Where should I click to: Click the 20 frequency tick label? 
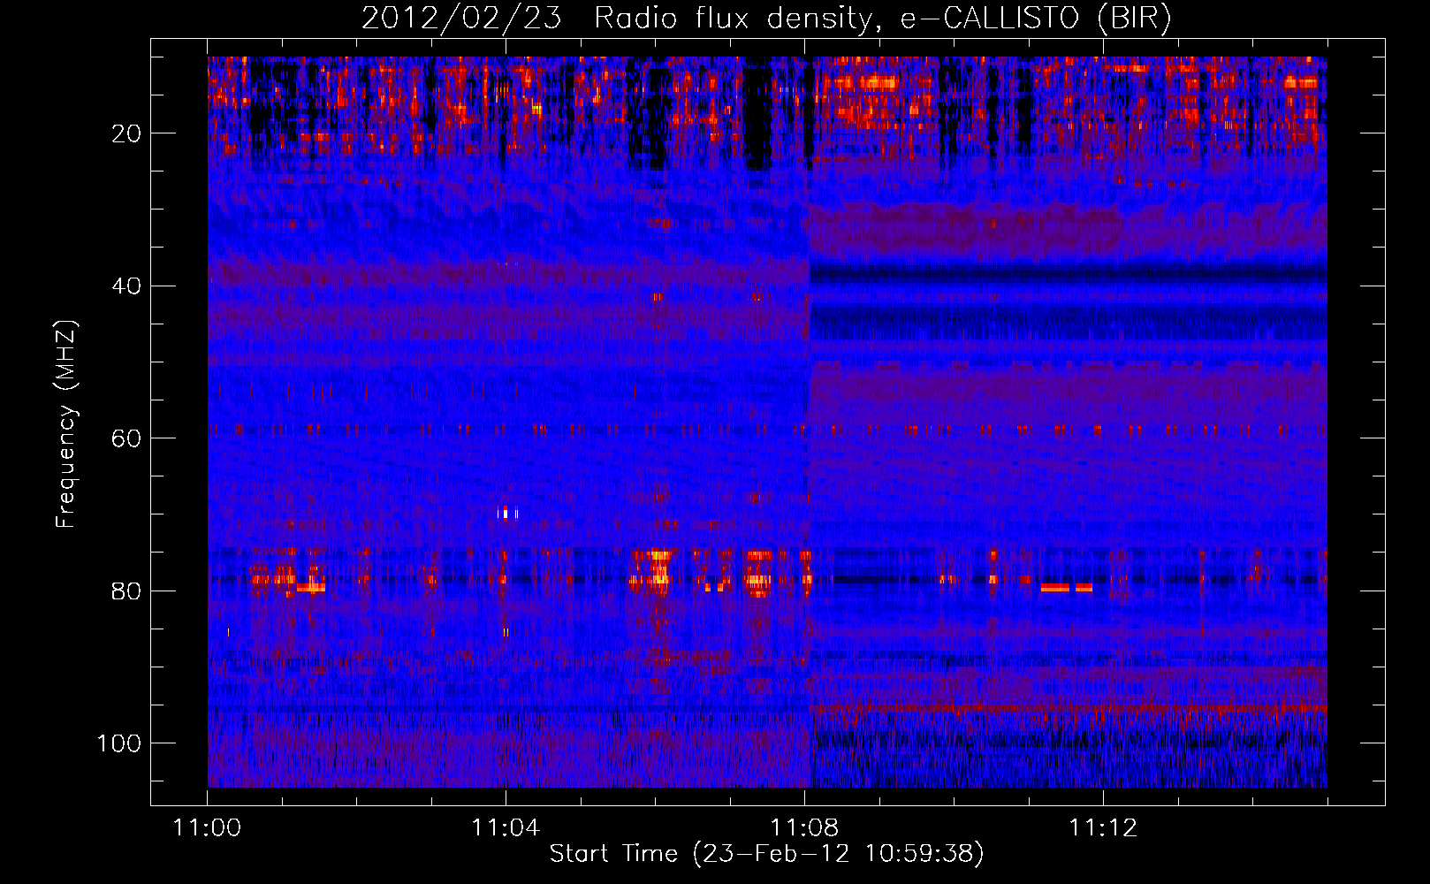pyautogui.click(x=126, y=133)
